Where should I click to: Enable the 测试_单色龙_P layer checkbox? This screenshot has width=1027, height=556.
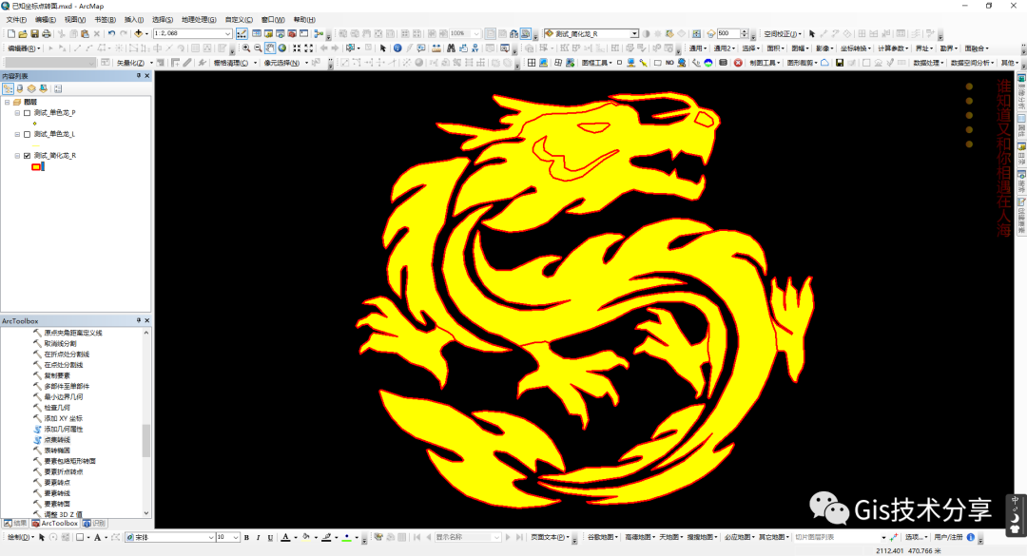tap(27, 113)
